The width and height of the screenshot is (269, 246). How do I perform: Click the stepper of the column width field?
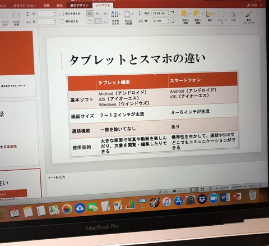tap(55, 22)
